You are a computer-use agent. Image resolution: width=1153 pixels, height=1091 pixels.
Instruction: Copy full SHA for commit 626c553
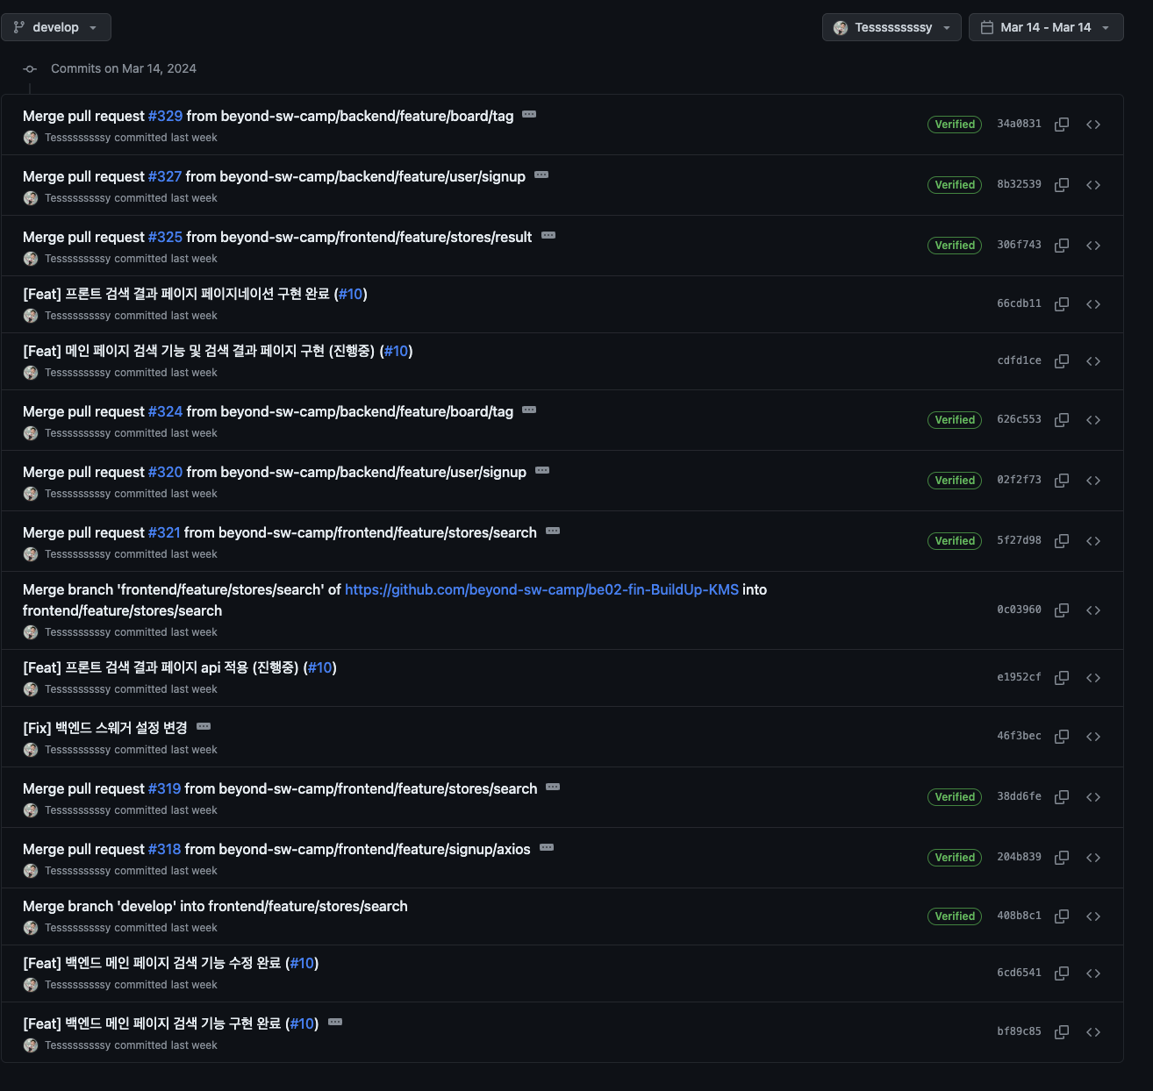point(1062,420)
